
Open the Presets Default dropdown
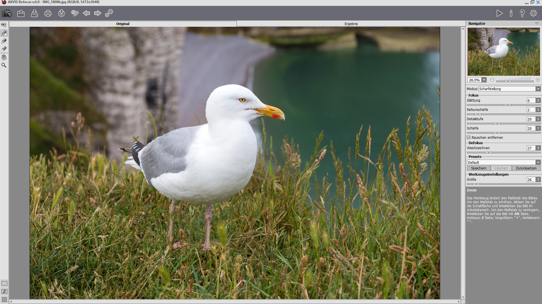point(538,162)
